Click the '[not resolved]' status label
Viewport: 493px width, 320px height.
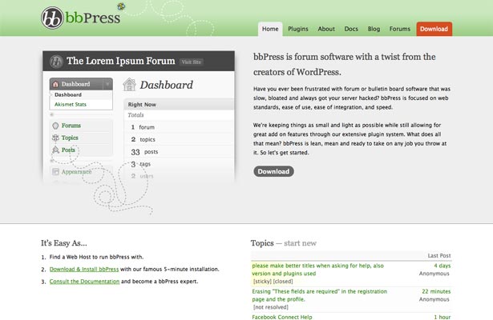pos(271,307)
